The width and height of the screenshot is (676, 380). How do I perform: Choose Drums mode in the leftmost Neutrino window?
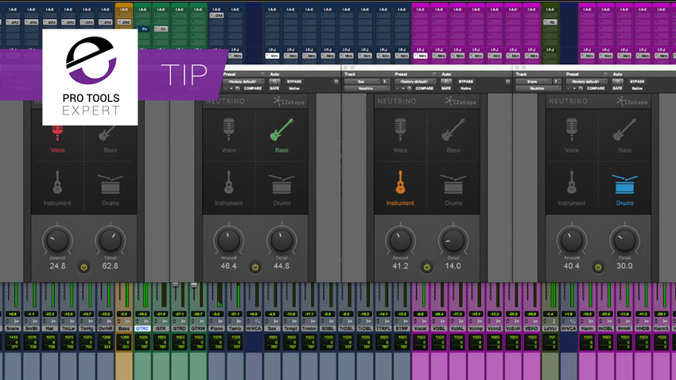[111, 189]
